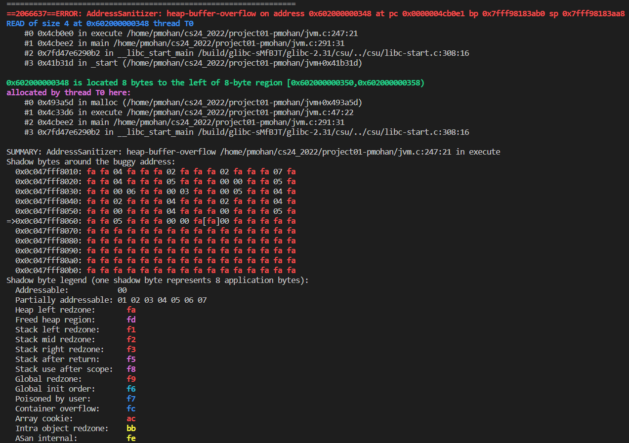Click the 'fd' Freed heap region value
The width and height of the screenshot is (629, 443).
click(x=131, y=320)
